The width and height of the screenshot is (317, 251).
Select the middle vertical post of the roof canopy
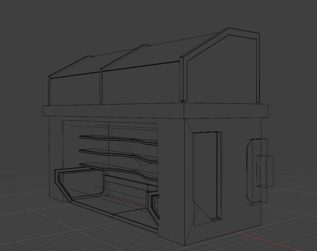(x=101, y=86)
